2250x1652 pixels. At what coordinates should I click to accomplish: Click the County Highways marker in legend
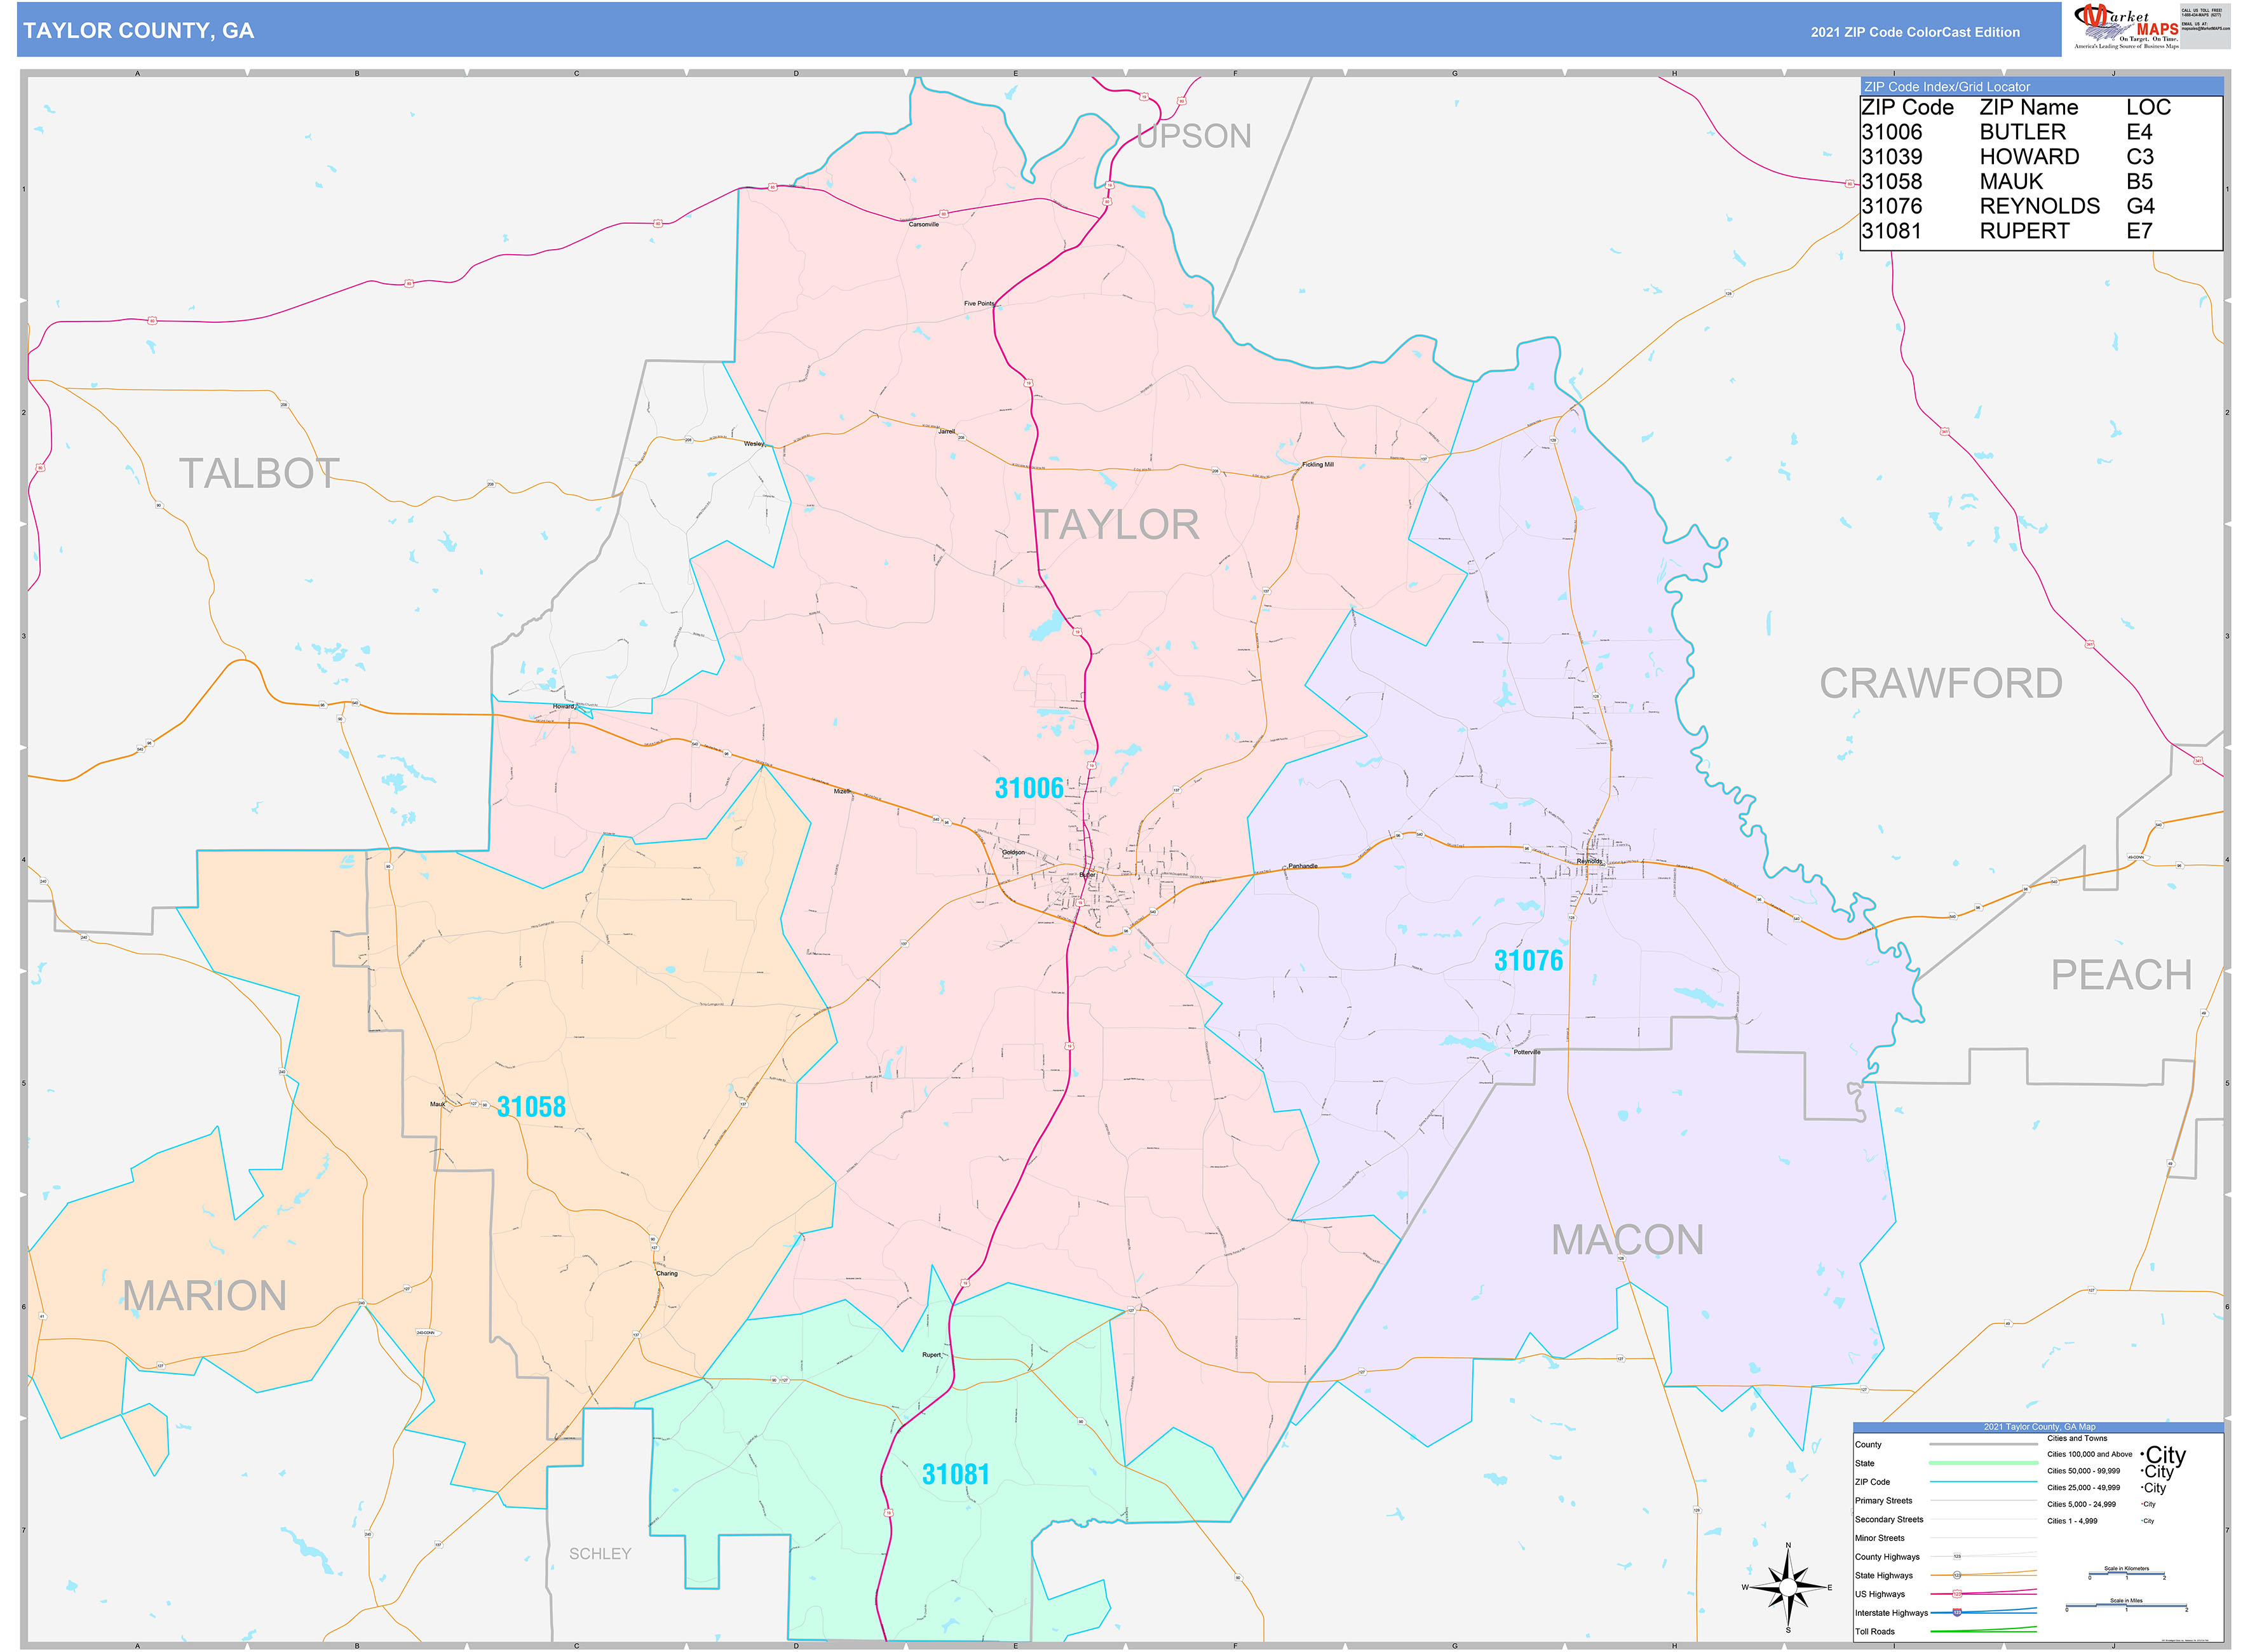[1957, 1556]
